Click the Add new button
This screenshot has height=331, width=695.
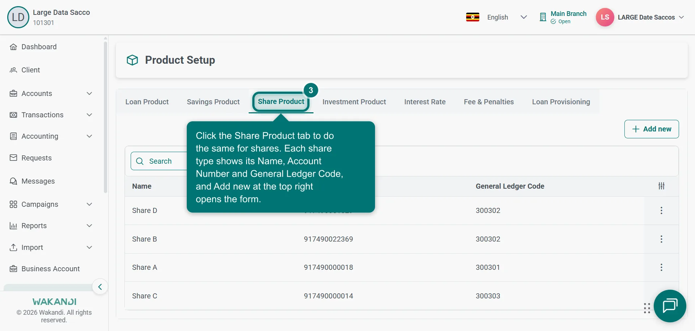[652, 129]
